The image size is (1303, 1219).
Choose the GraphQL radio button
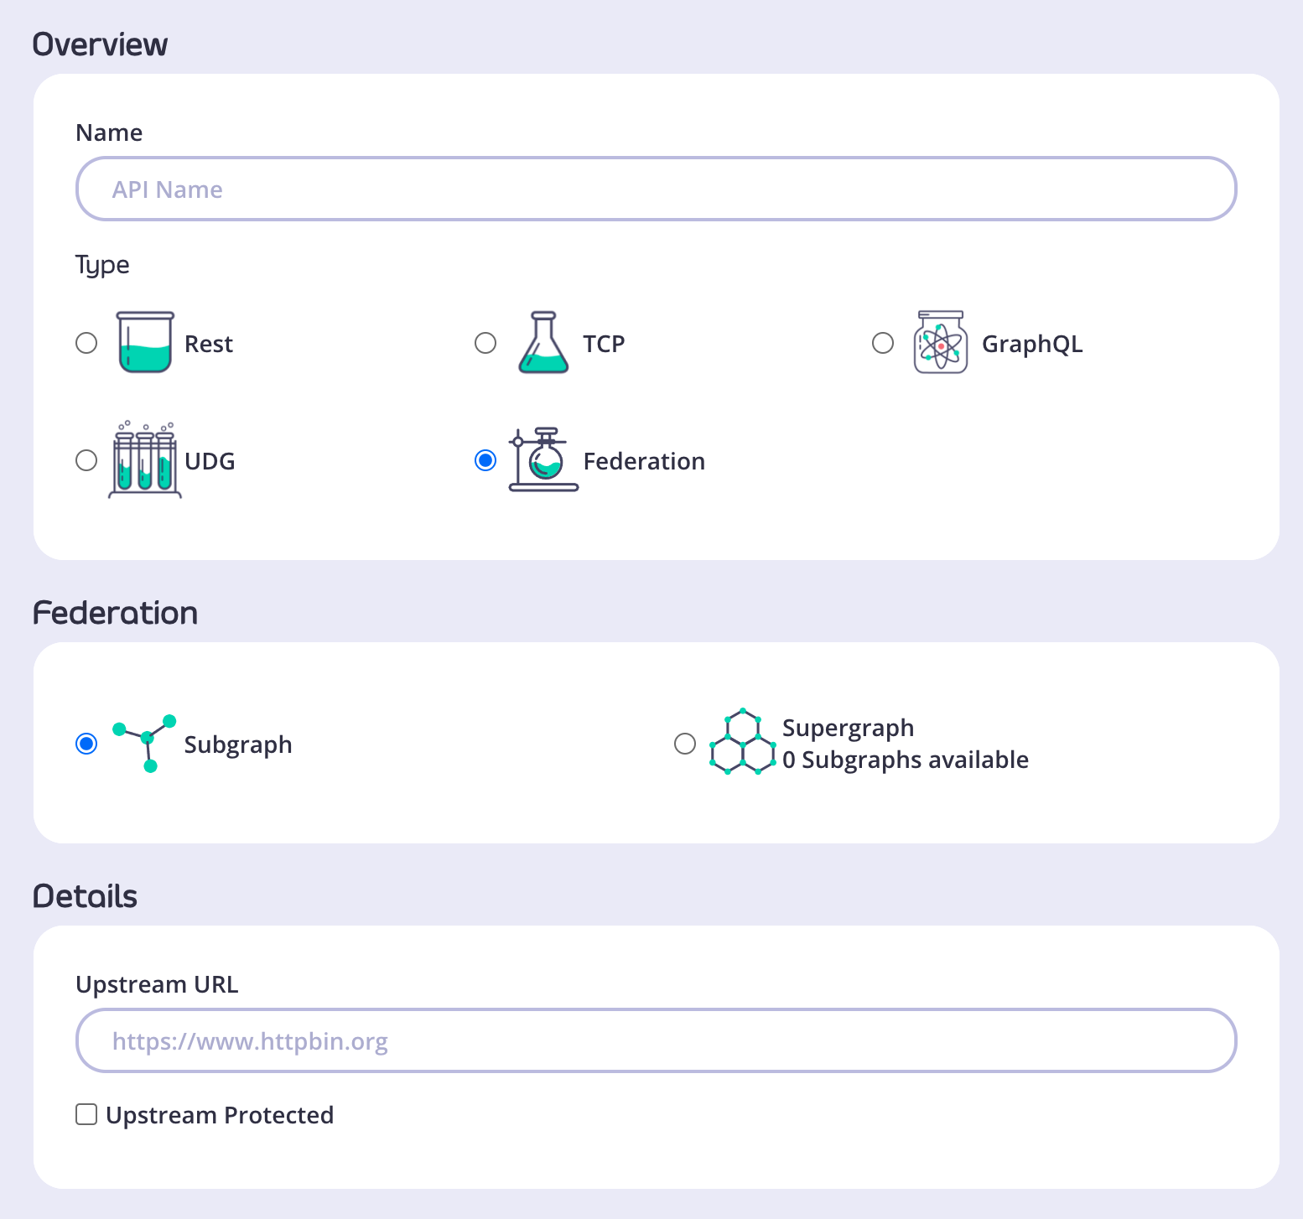pyautogui.click(x=883, y=344)
